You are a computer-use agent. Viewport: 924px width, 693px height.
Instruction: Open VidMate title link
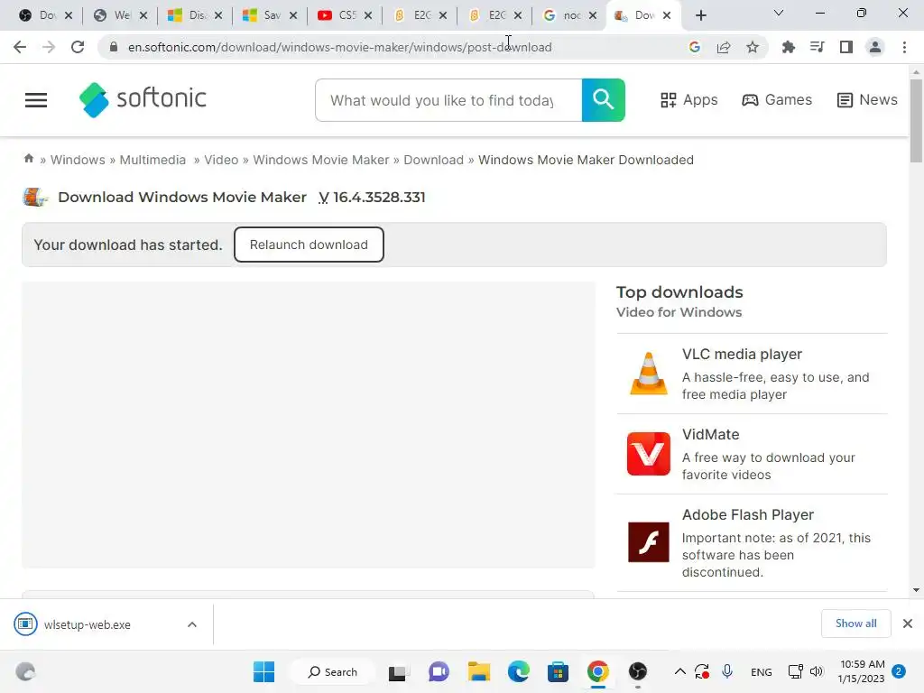pos(711,434)
